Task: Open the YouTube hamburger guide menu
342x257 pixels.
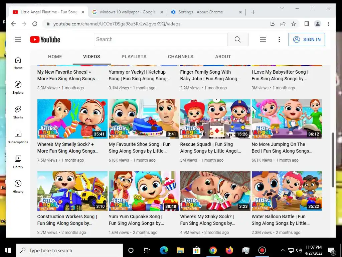Action: click(x=18, y=39)
